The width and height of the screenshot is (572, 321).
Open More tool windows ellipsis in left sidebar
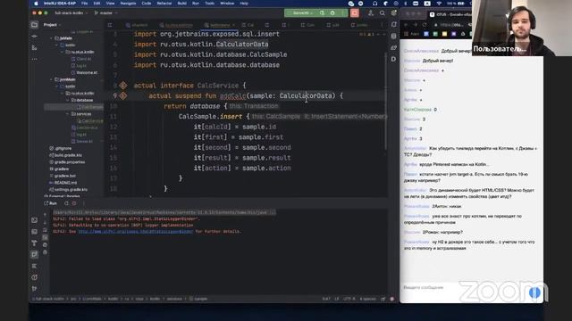pyautogui.click(x=34, y=59)
